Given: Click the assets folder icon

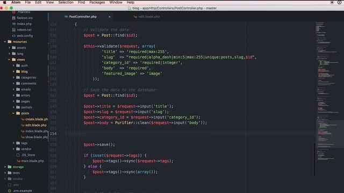Looking at the screenshot, I should [x=14, y=48].
